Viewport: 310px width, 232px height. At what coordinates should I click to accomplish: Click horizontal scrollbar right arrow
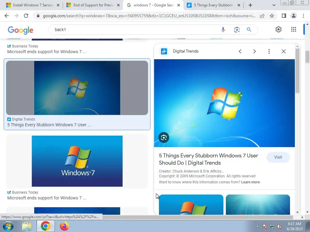[x=302, y=217]
